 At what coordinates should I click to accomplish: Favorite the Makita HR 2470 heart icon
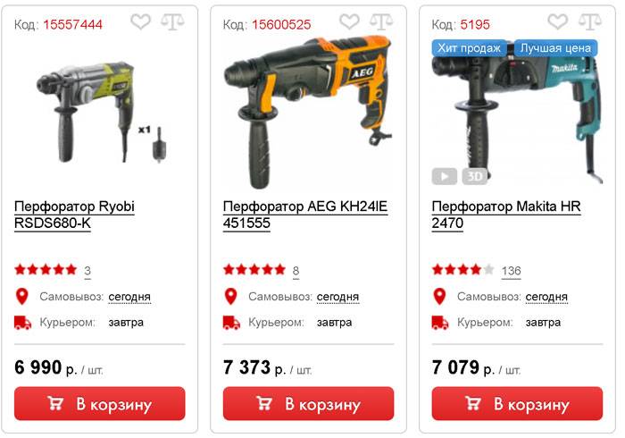point(558,21)
